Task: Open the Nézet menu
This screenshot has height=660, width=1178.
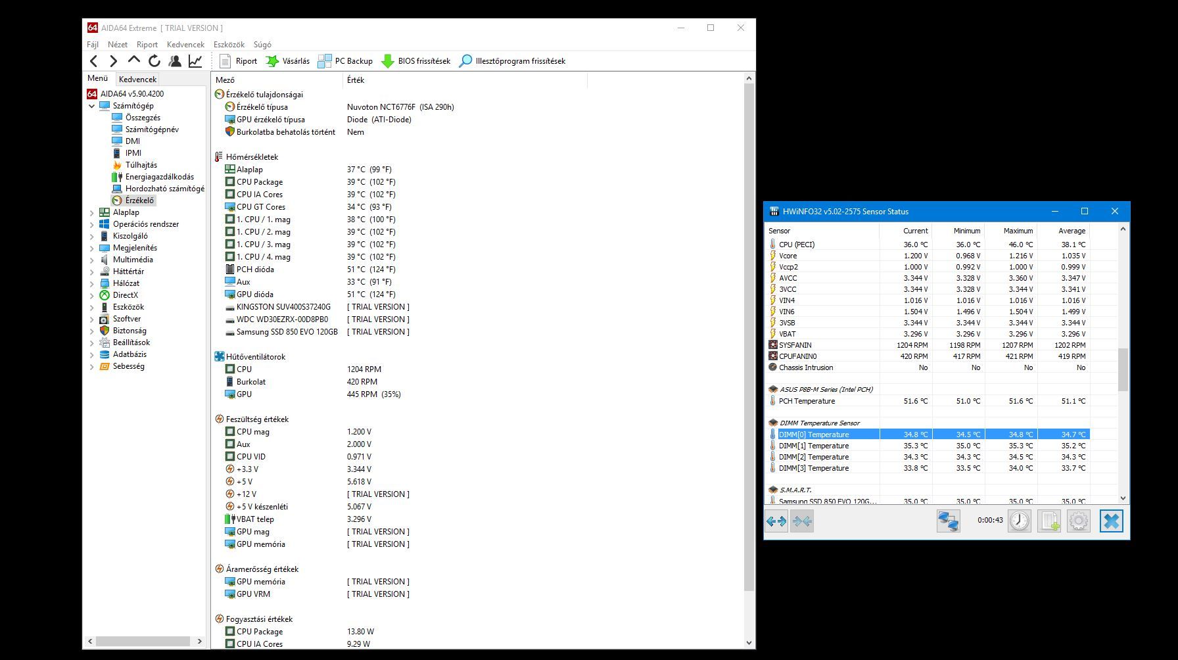Action: (118, 45)
